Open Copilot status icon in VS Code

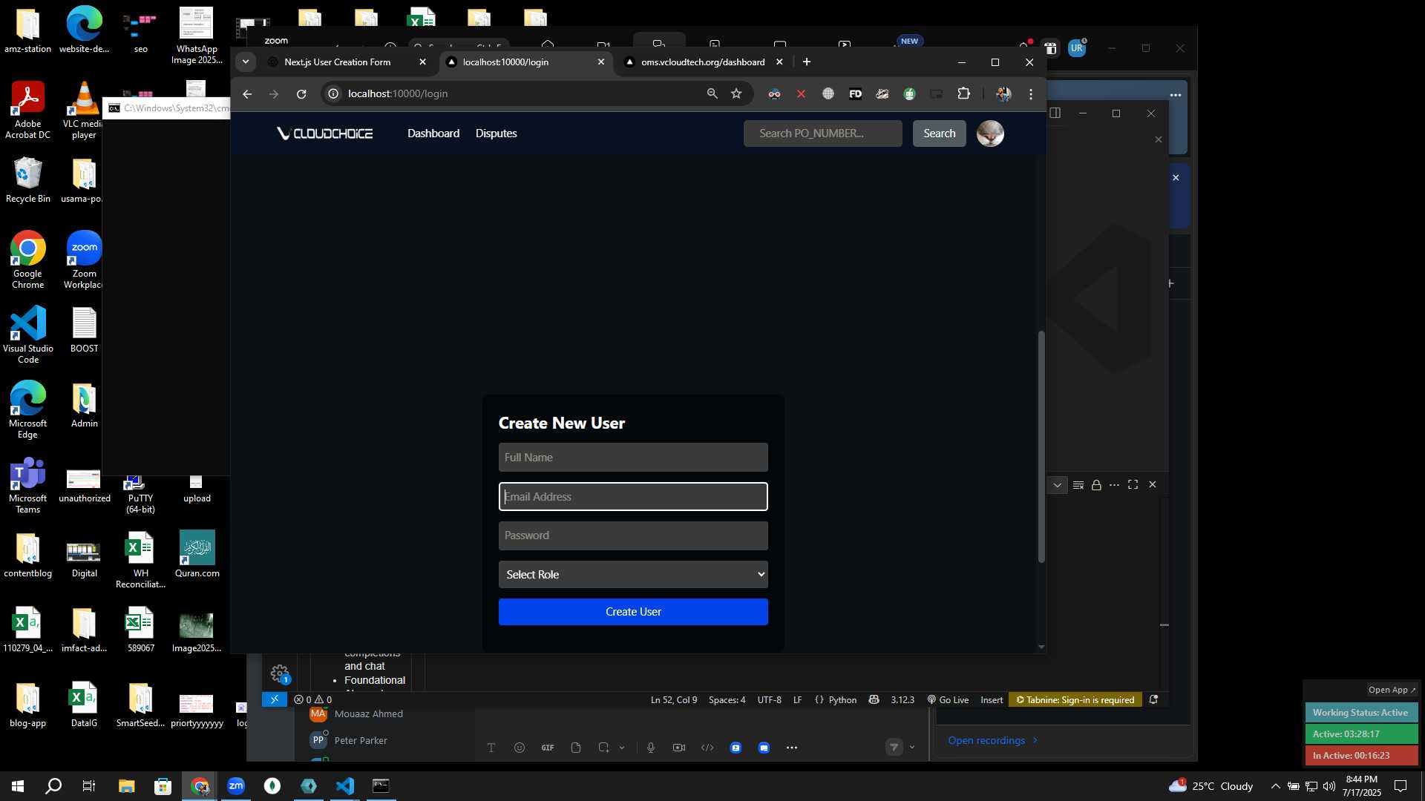(874, 699)
